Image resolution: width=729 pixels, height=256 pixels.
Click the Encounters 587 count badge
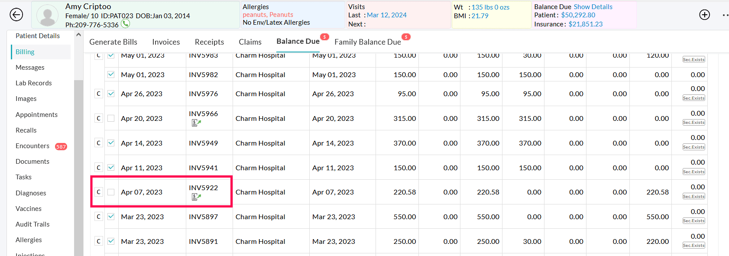(x=61, y=146)
